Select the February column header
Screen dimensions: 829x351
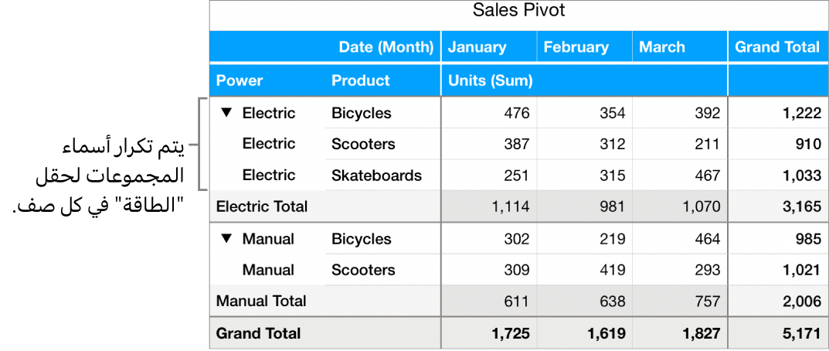(576, 47)
